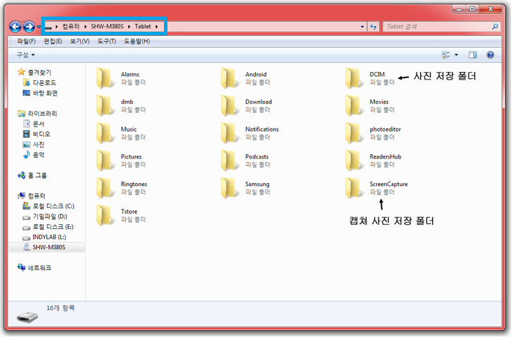Click the Back navigation arrow button
The height and width of the screenshot is (337, 512).
pos(15,26)
